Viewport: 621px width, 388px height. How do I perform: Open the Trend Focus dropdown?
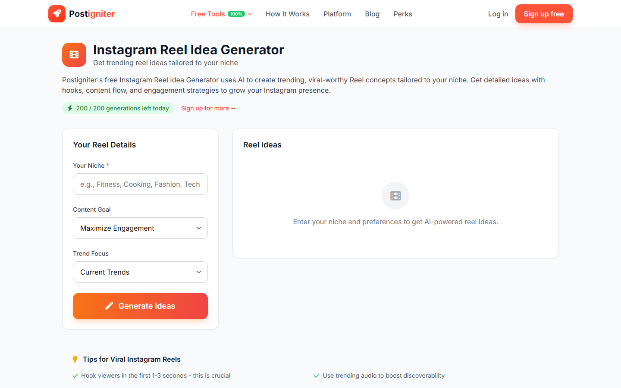click(x=140, y=272)
